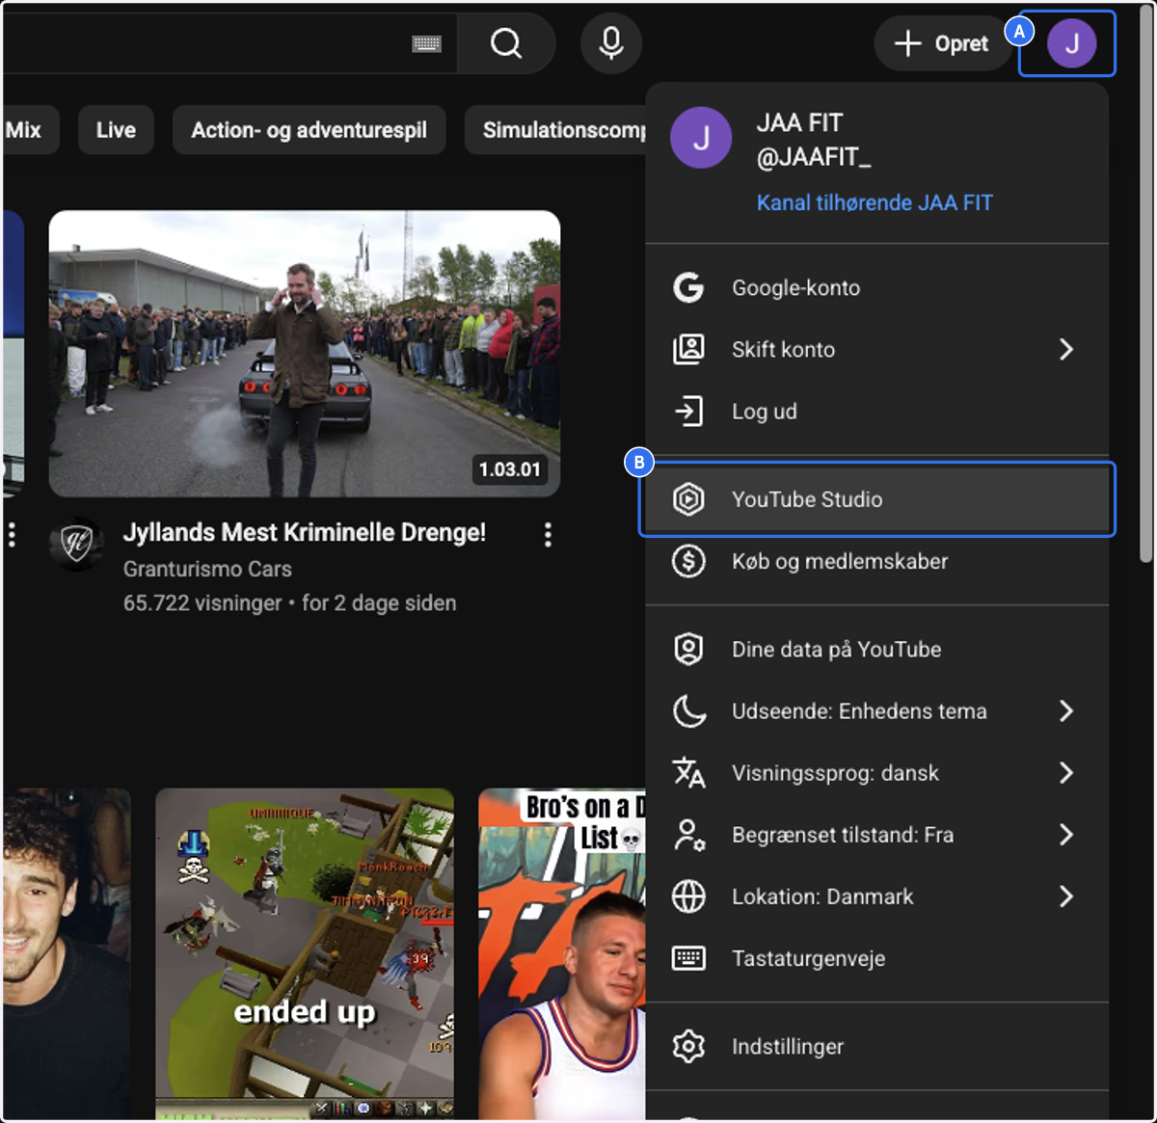Click Visningssprog: dansk text

(x=835, y=773)
